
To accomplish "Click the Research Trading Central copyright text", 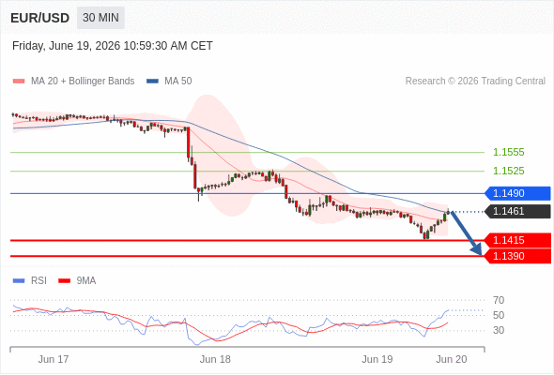I will (x=475, y=82).
